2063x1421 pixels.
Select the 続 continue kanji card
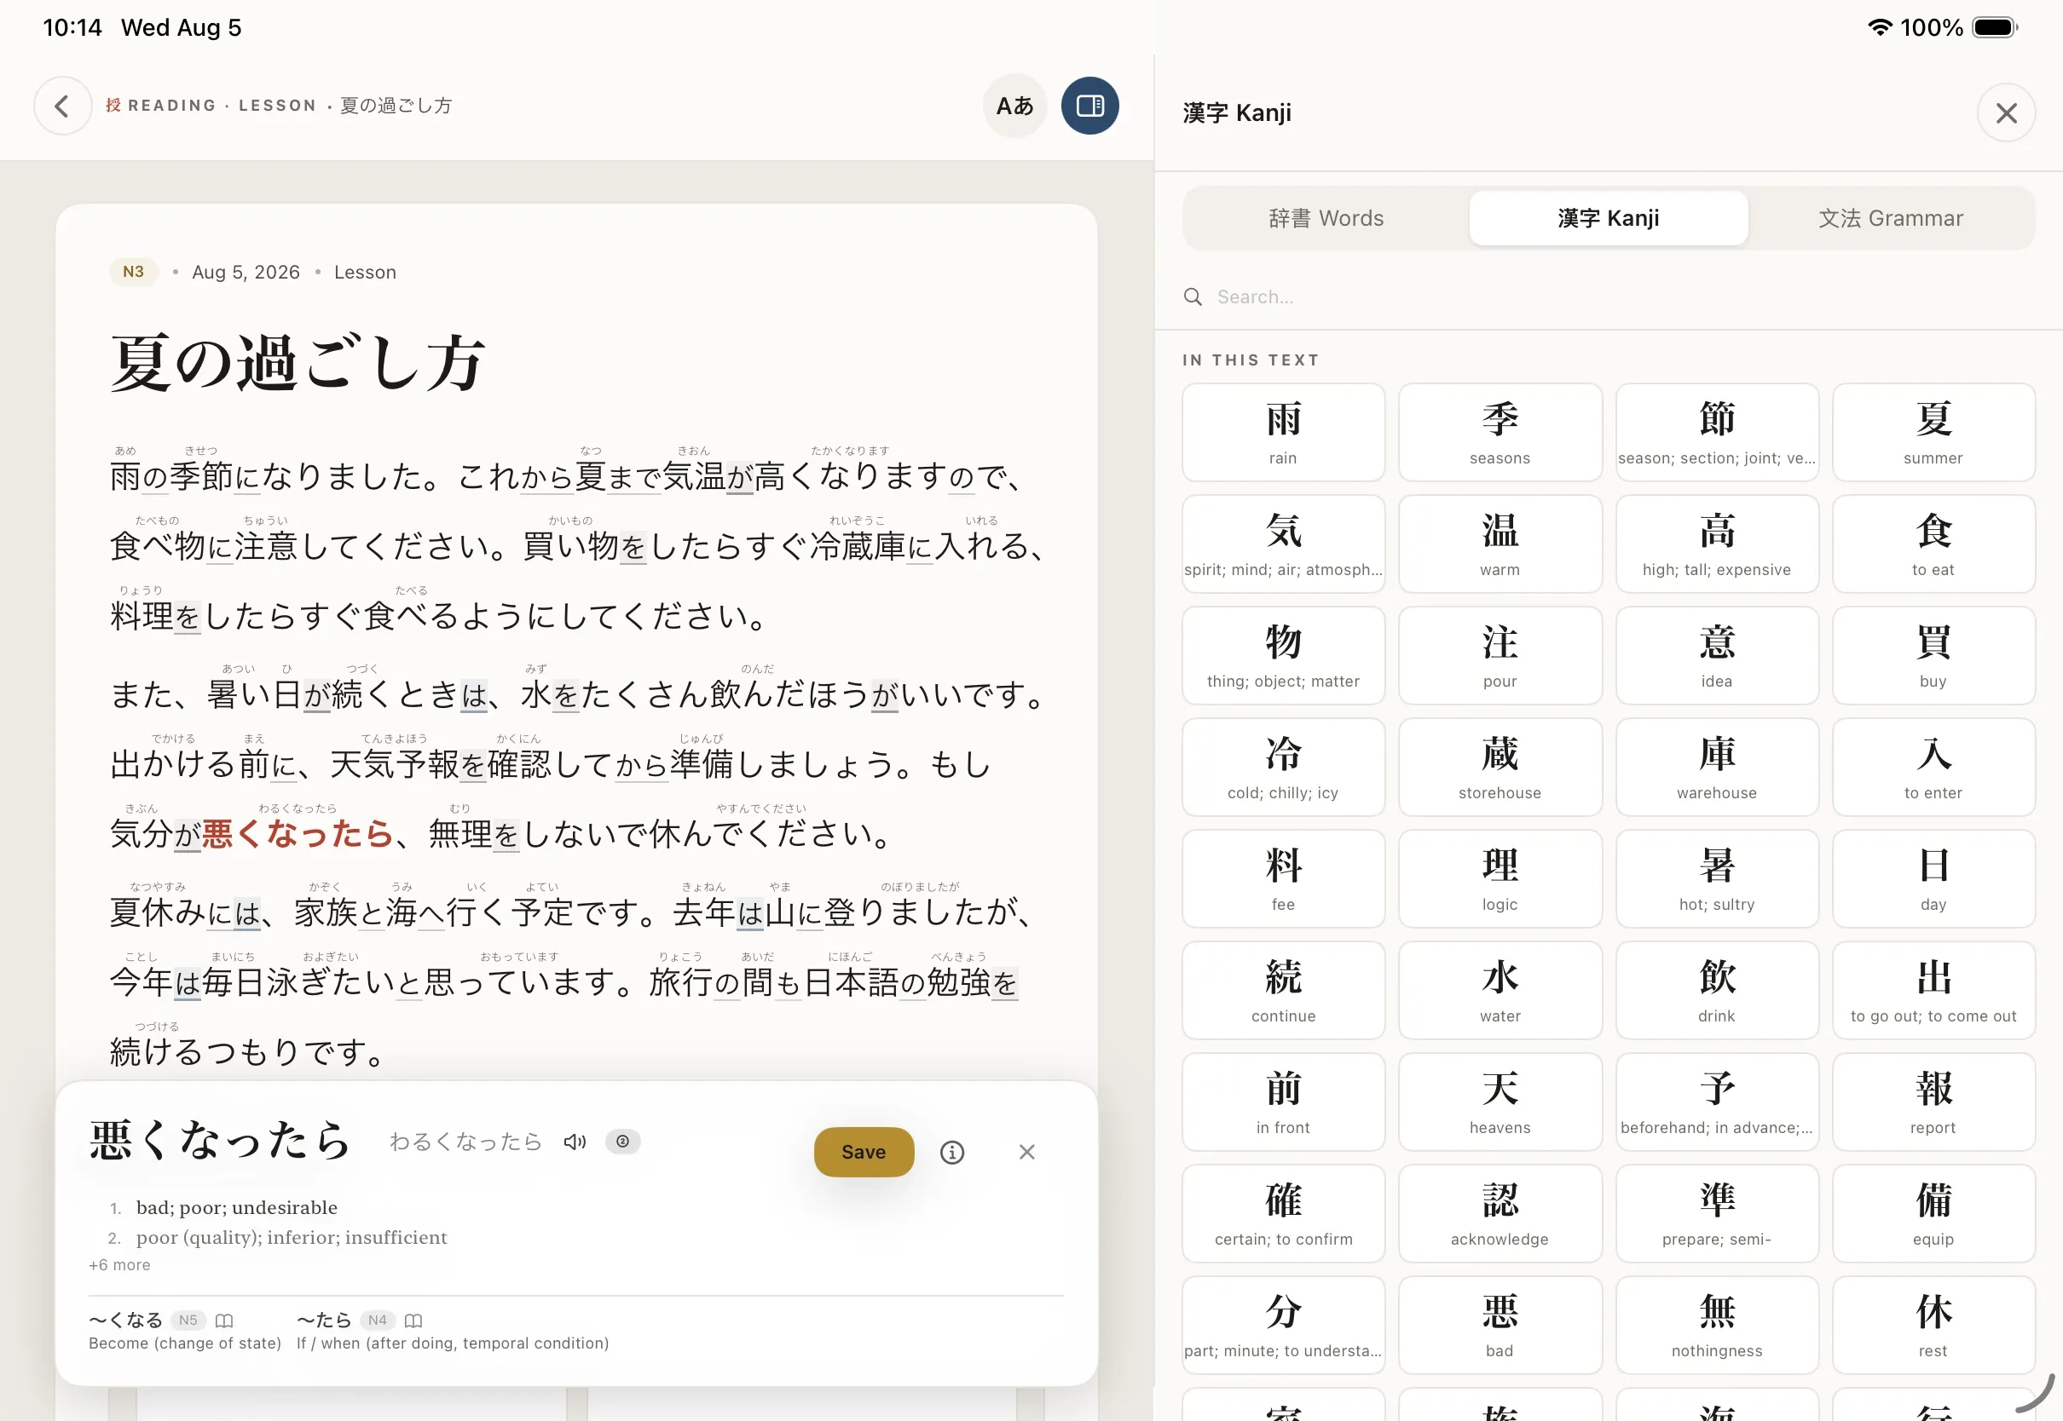1284,990
